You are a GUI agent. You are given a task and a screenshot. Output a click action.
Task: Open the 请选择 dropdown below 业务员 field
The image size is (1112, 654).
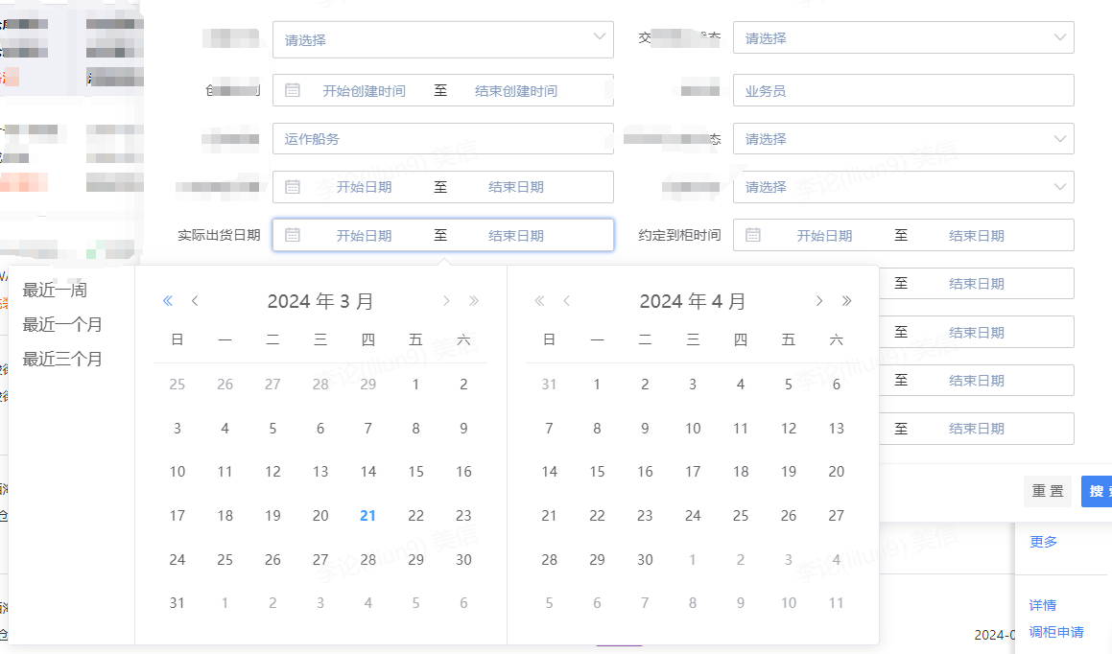(902, 139)
